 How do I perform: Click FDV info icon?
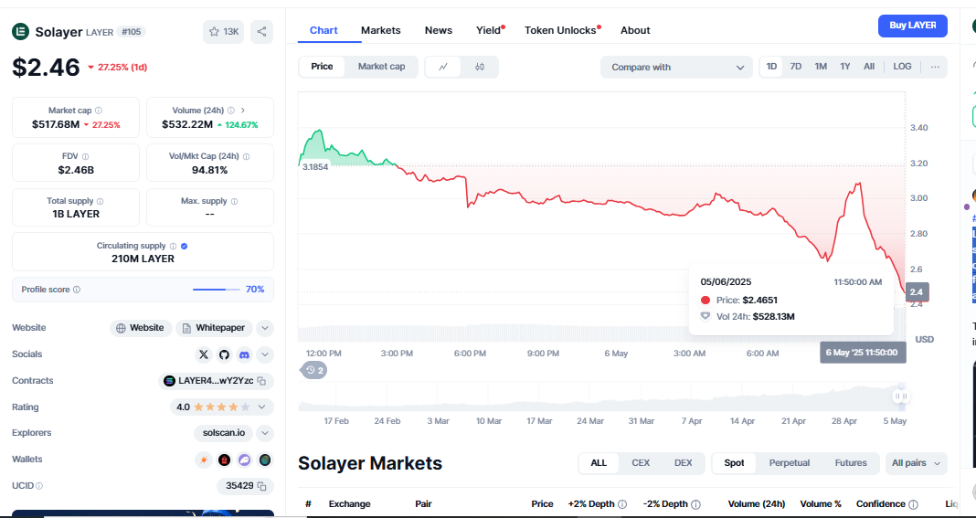[x=85, y=156]
